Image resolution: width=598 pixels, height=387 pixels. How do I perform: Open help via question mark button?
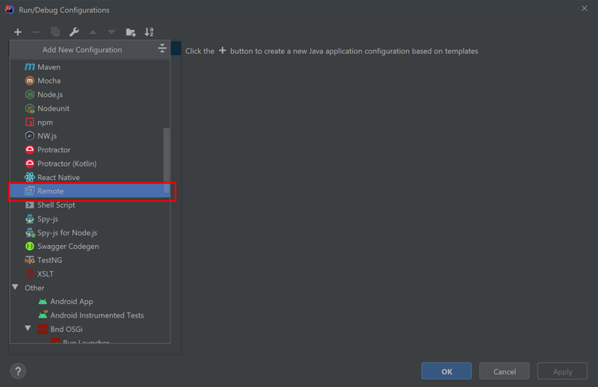pyautogui.click(x=18, y=371)
